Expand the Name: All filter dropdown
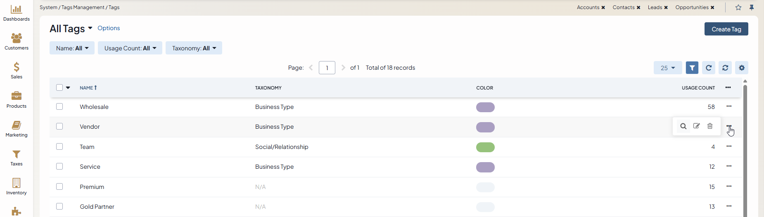This screenshot has height=217, width=764. click(72, 48)
